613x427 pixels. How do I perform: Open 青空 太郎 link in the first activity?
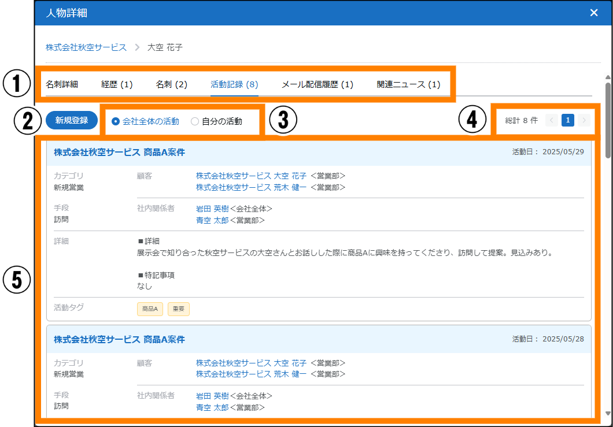pyautogui.click(x=212, y=220)
